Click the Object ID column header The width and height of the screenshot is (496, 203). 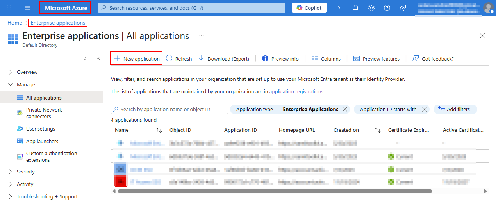(180, 130)
